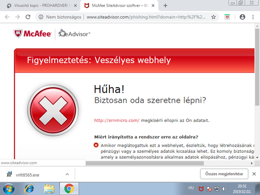Switch to the Vírusirtó topic PROHARDVER tab

click(x=40, y=5)
